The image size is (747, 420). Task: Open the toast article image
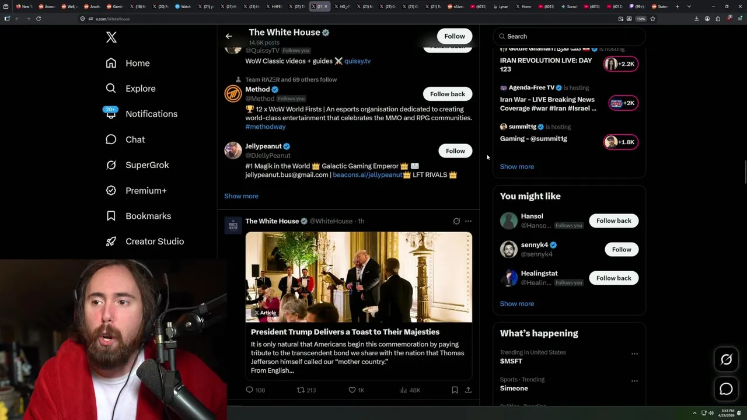358,277
